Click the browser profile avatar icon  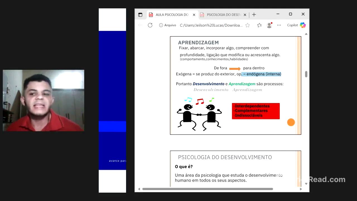269,25
